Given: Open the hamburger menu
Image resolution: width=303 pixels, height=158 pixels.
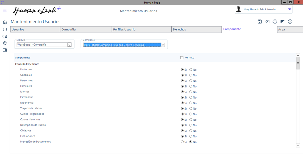Looking at the screenshot, I should [x=5, y=10].
